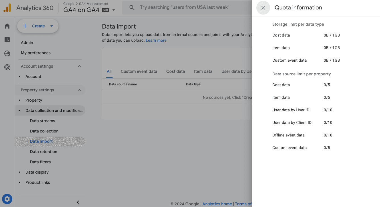Click the Admin gear icon
This screenshot has width=380, height=207.
[x=7, y=199]
